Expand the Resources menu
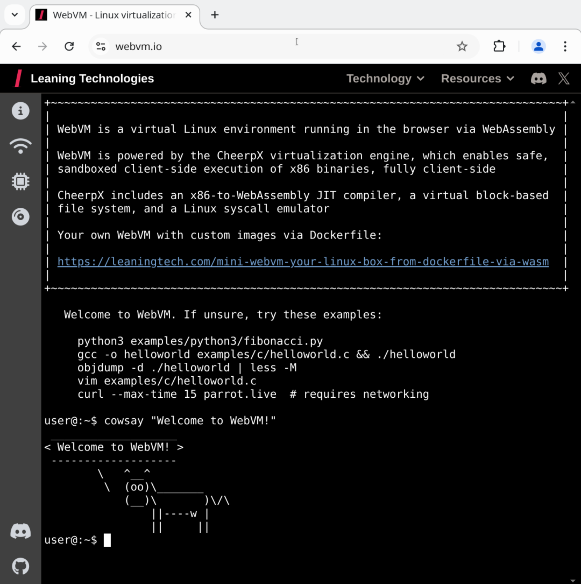This screenshot has width=581, height=584. (x=478, y=79)
